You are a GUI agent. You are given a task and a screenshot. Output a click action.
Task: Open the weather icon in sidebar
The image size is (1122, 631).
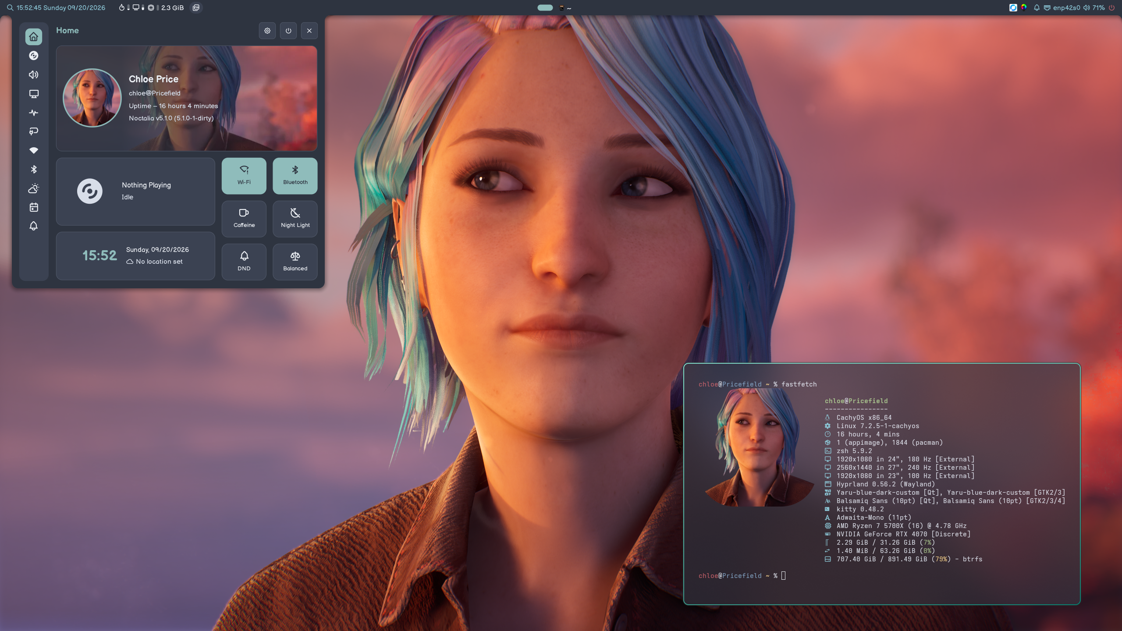(x=34, y=188)
